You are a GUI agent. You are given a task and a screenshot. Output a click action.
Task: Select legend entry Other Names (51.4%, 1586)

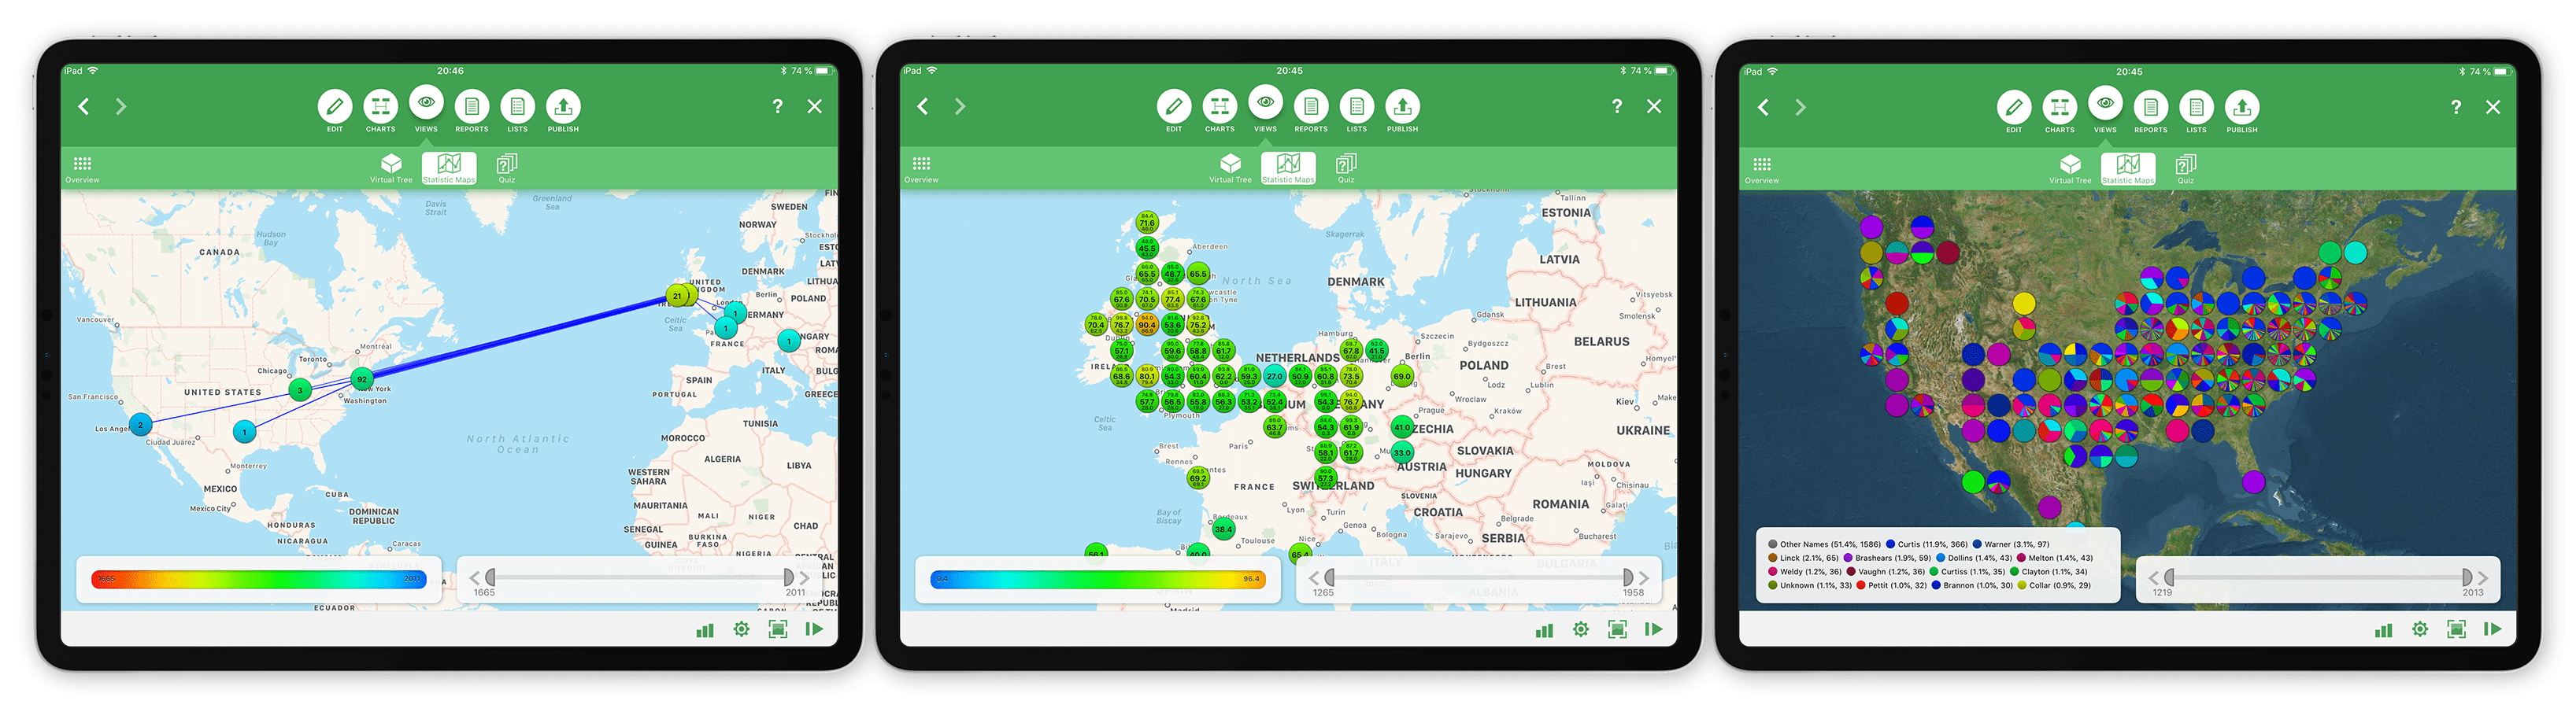pyautogui.click(x=1824, y=544)
